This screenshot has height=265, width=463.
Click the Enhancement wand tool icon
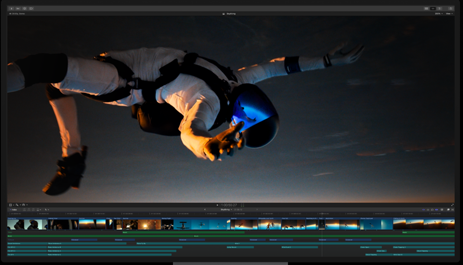[17, 205]
